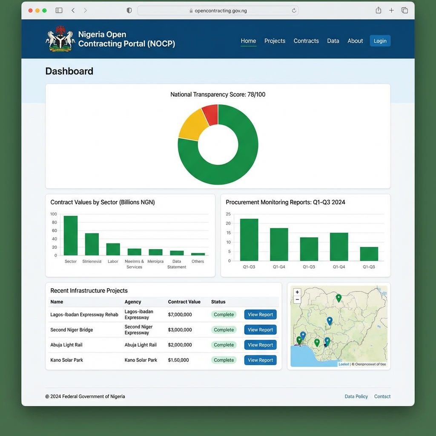View Report for Second Niger Bridge
Screen dimensions: 436x436
[x=260, y=330]
